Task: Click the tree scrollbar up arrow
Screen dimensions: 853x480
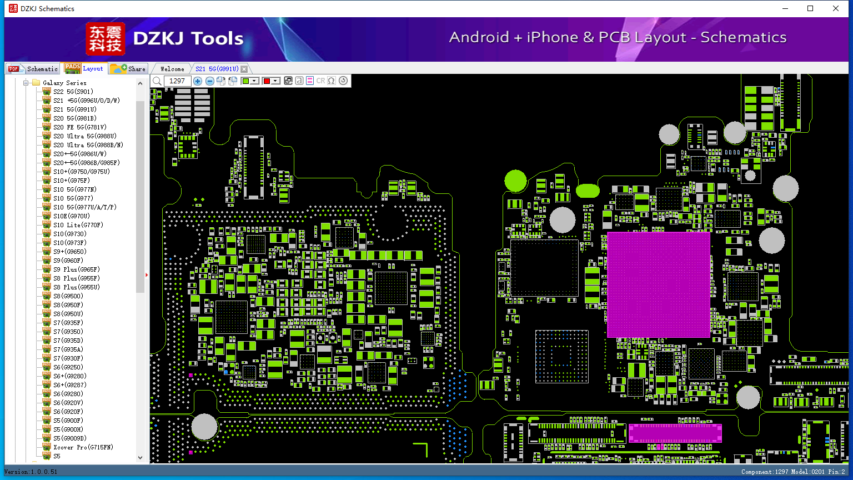Action: [140, 83]
